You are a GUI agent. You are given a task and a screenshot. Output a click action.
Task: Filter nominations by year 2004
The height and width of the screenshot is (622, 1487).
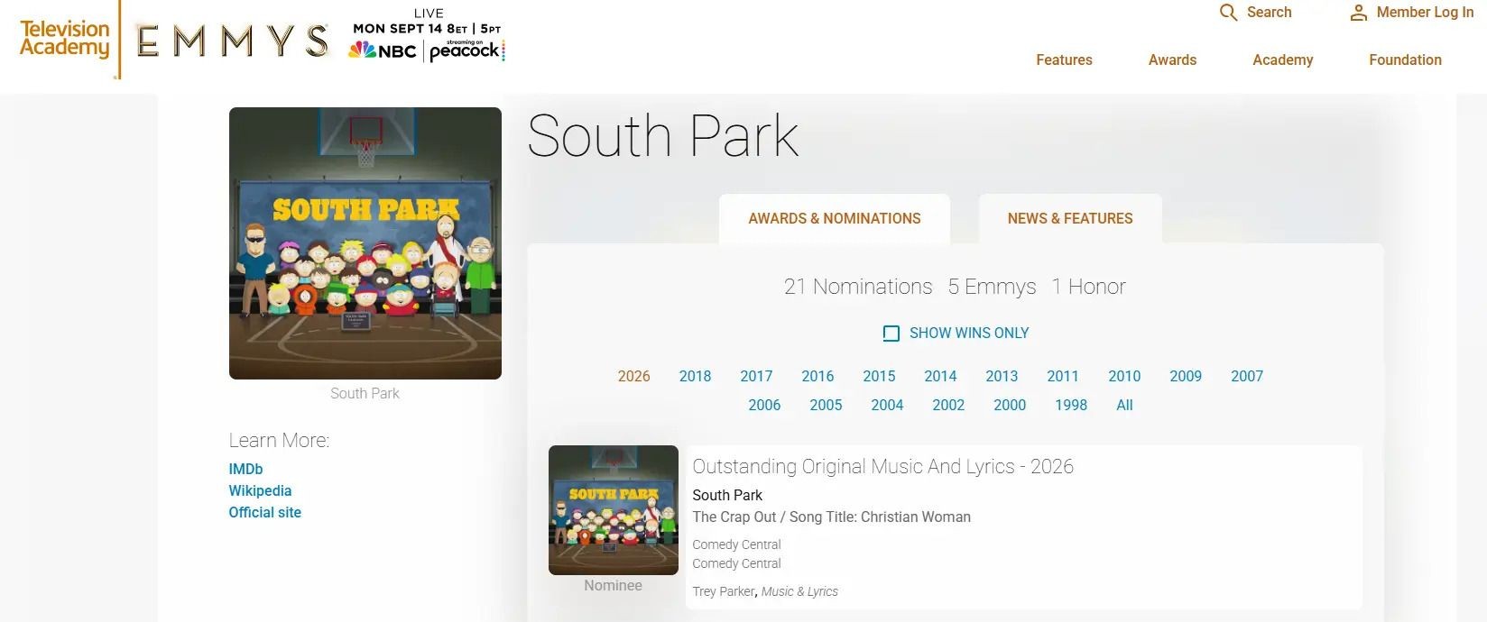887,405
